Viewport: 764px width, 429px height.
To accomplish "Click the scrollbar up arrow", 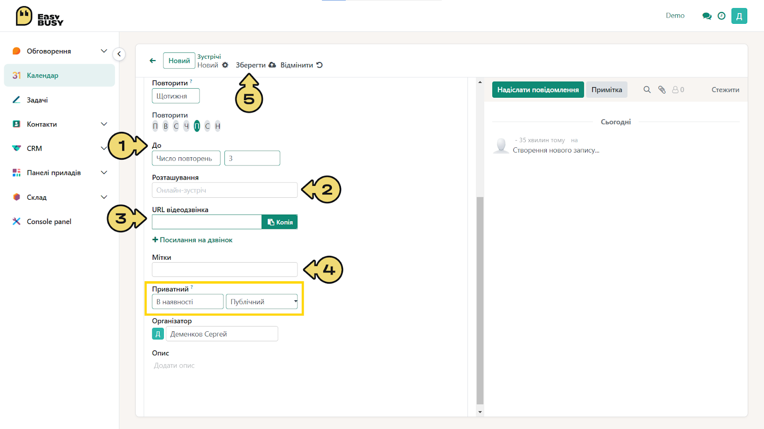I will tap(480, 82).
